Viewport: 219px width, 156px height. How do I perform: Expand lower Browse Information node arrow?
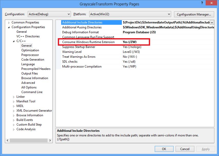[14, 116]
